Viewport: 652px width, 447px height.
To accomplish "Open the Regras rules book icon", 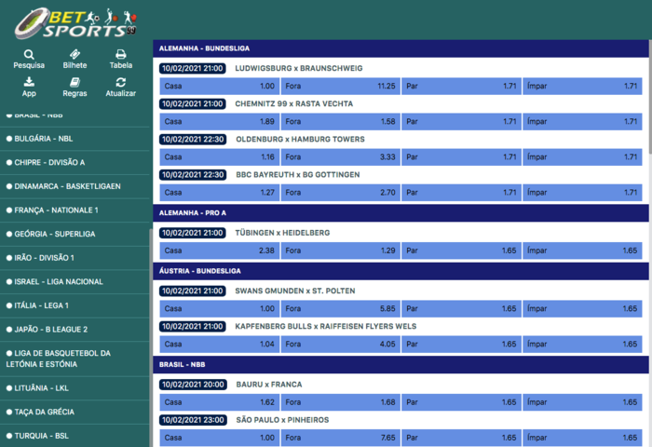I will [x=75, y=84].
